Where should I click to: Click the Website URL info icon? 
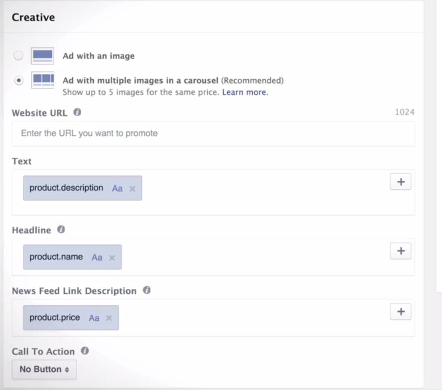(x=77, y=112)
